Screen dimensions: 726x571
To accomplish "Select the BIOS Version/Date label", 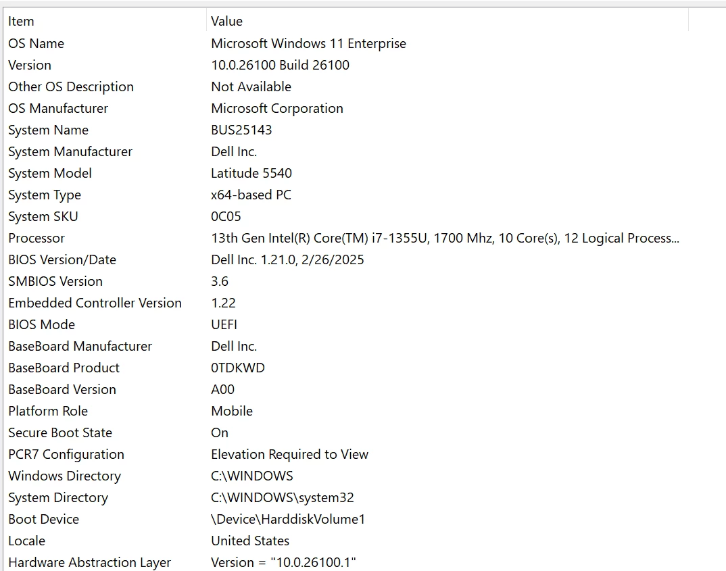I will point(62,259).
